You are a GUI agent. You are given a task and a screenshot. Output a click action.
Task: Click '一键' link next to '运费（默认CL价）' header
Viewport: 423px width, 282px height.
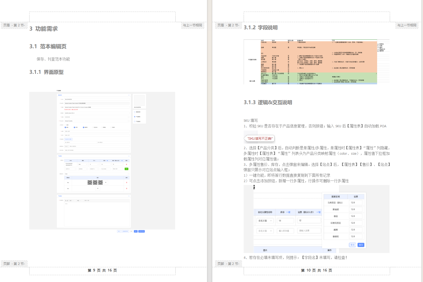(x=318, y=212)
